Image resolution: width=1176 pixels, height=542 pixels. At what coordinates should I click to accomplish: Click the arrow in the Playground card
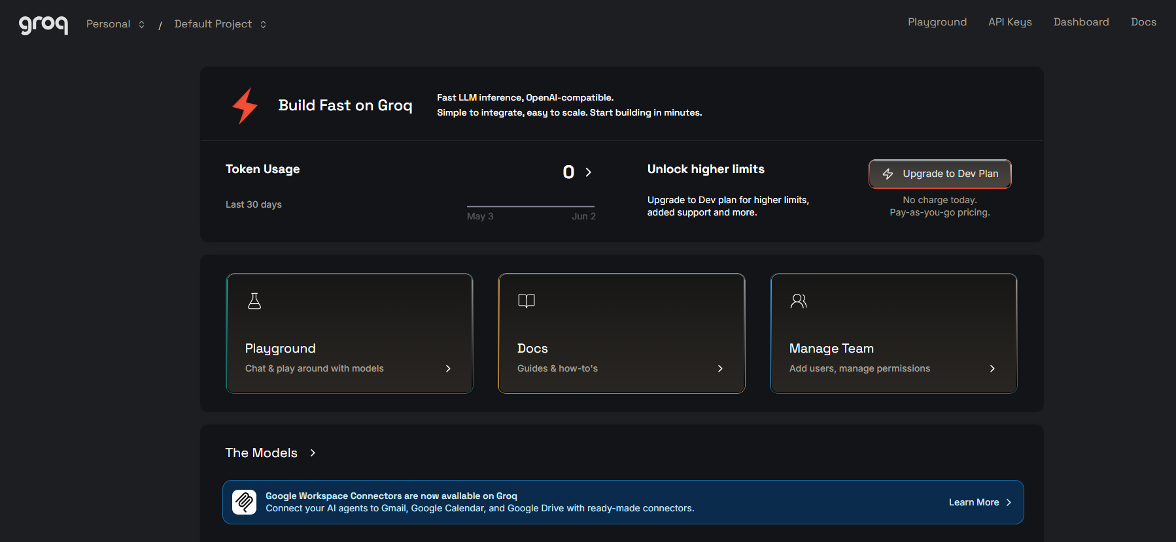point(448,368)
